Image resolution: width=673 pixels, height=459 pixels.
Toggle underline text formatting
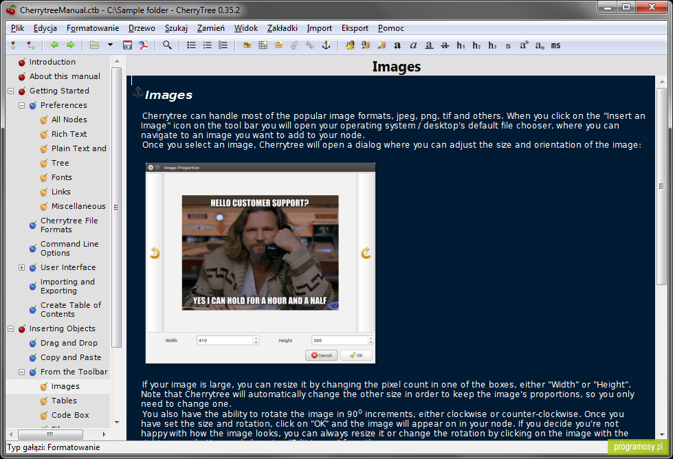click(429, 45)
